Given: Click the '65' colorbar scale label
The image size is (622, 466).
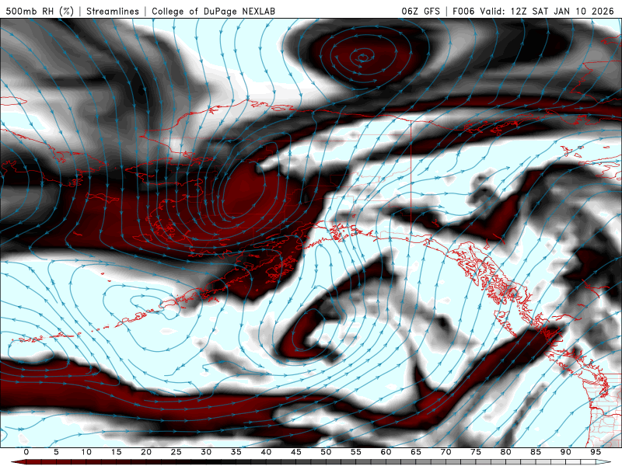Looking at the screenshot, I should (x=416, y=452).
